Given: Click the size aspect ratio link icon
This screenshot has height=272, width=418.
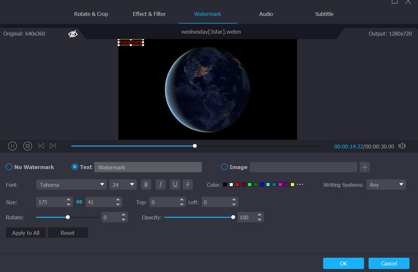Looking at the screenshot, I should click(79, 202).
